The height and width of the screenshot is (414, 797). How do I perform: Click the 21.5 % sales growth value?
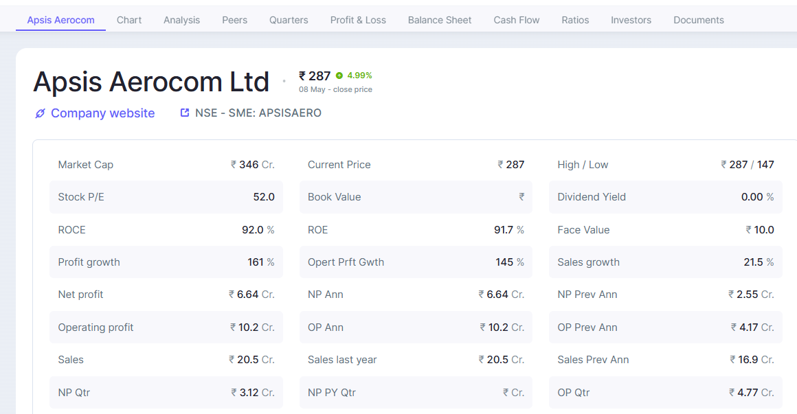[x=759, y=262]
